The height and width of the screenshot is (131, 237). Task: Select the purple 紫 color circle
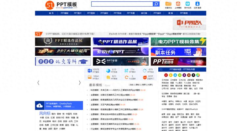coord(184,75)
